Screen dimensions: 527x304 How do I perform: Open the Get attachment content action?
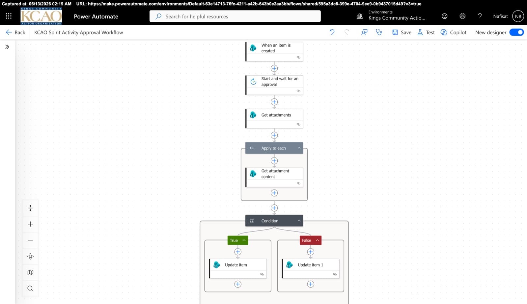click(x=274, y=177)
